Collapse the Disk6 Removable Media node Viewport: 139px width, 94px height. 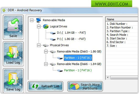pyautogui.click(x=46, y=64)
